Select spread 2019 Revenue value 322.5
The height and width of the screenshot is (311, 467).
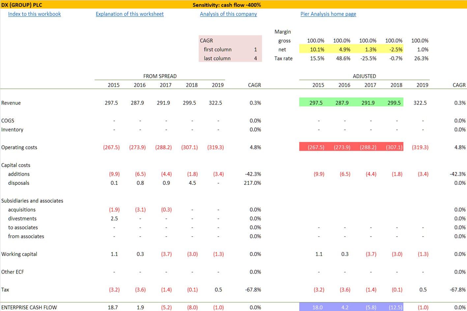pos(215,103)
